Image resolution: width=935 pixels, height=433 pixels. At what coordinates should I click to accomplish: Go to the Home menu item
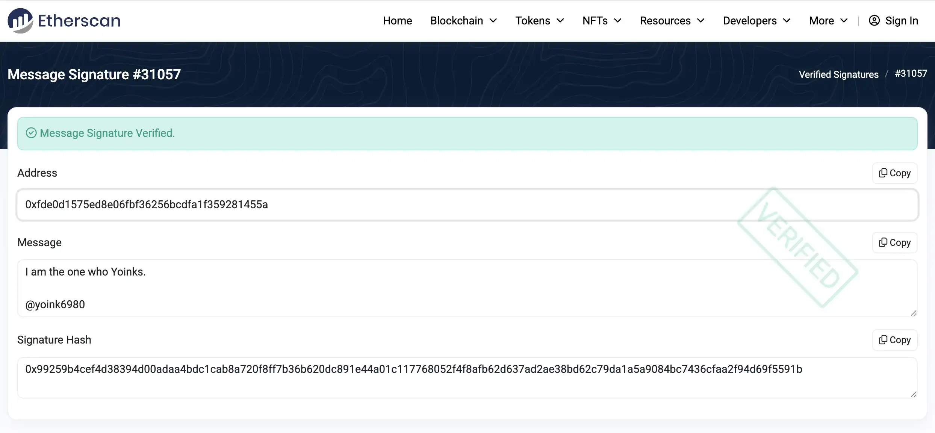coord(397,21)
